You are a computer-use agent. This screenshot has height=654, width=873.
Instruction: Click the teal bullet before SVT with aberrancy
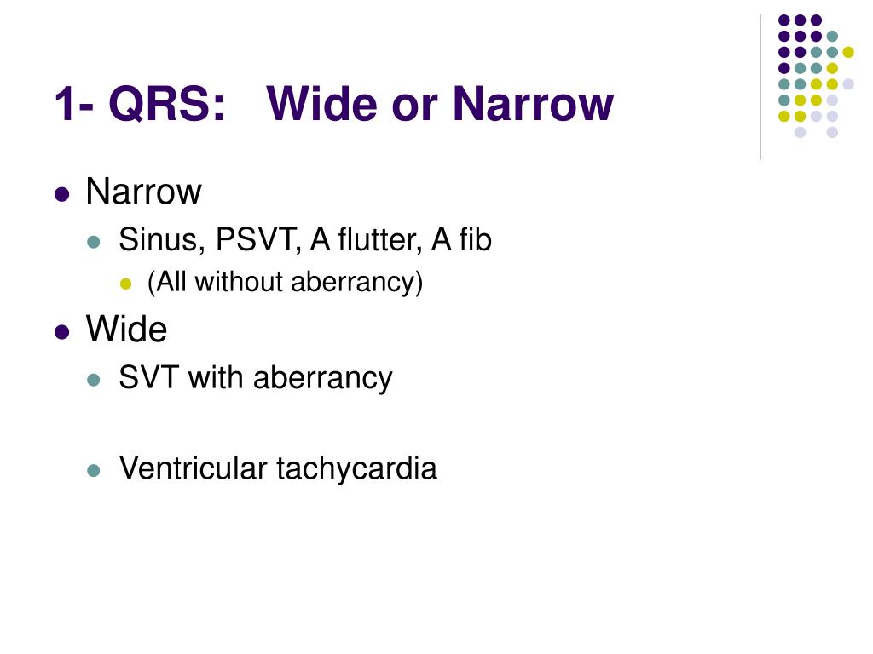click(x=94, y=380)
